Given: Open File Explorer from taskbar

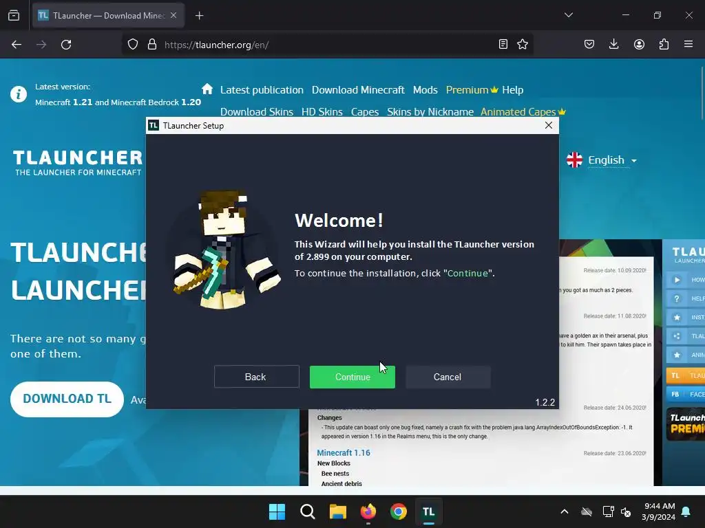Looking at the screenshot, I should pos(337,511).
